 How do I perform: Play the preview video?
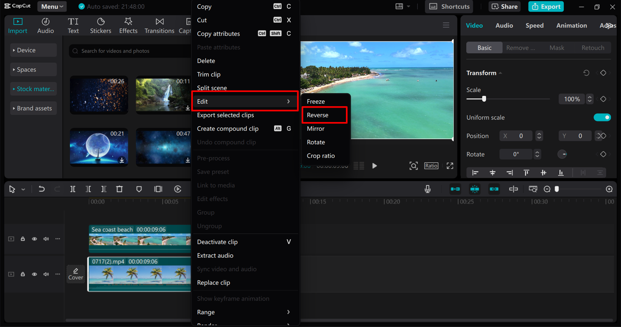[375, 166]
